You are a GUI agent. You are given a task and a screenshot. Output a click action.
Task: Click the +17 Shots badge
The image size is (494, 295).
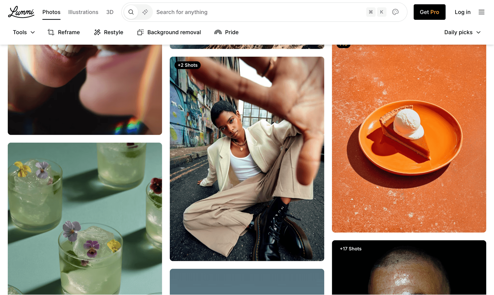(x=350, y=249)
